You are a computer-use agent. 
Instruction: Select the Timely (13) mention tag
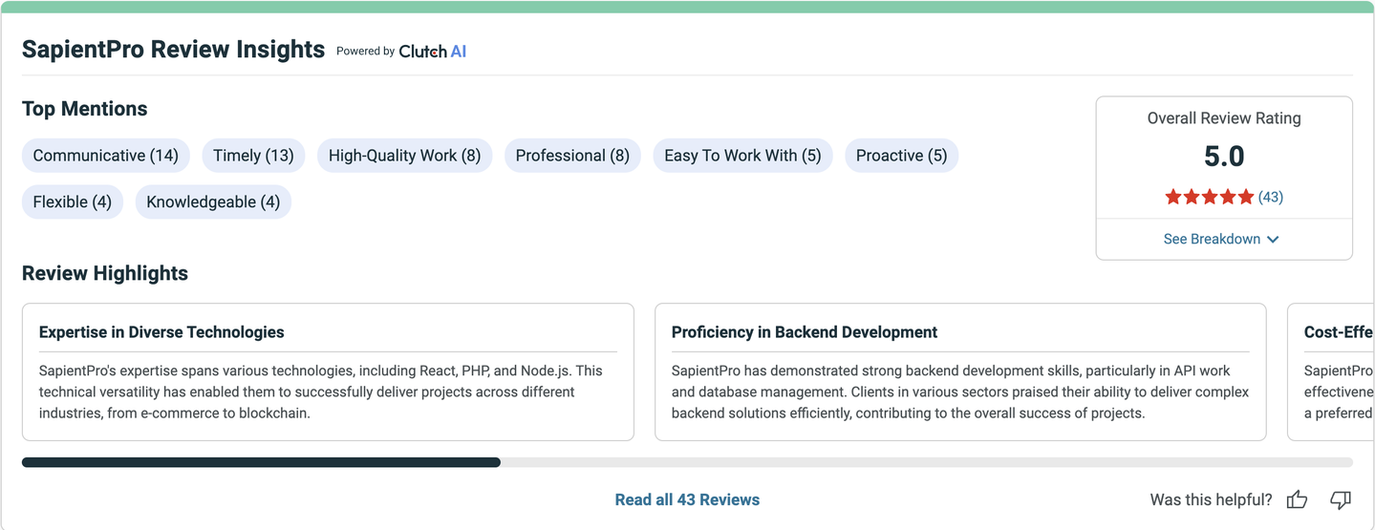click(253, 156)
